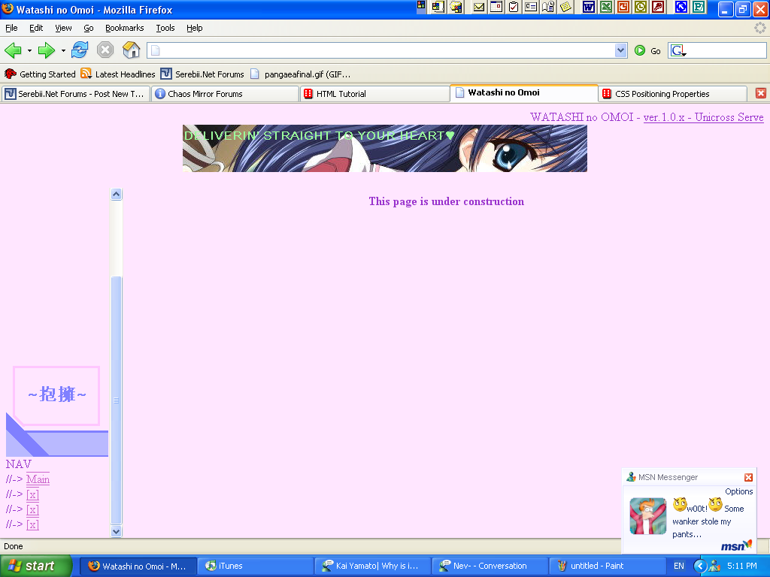The width and height of the screenshot is (770, 577).
Task: Launch Access from Office shortcut bar
Action: pyautogui.click(x=658, y=7)
